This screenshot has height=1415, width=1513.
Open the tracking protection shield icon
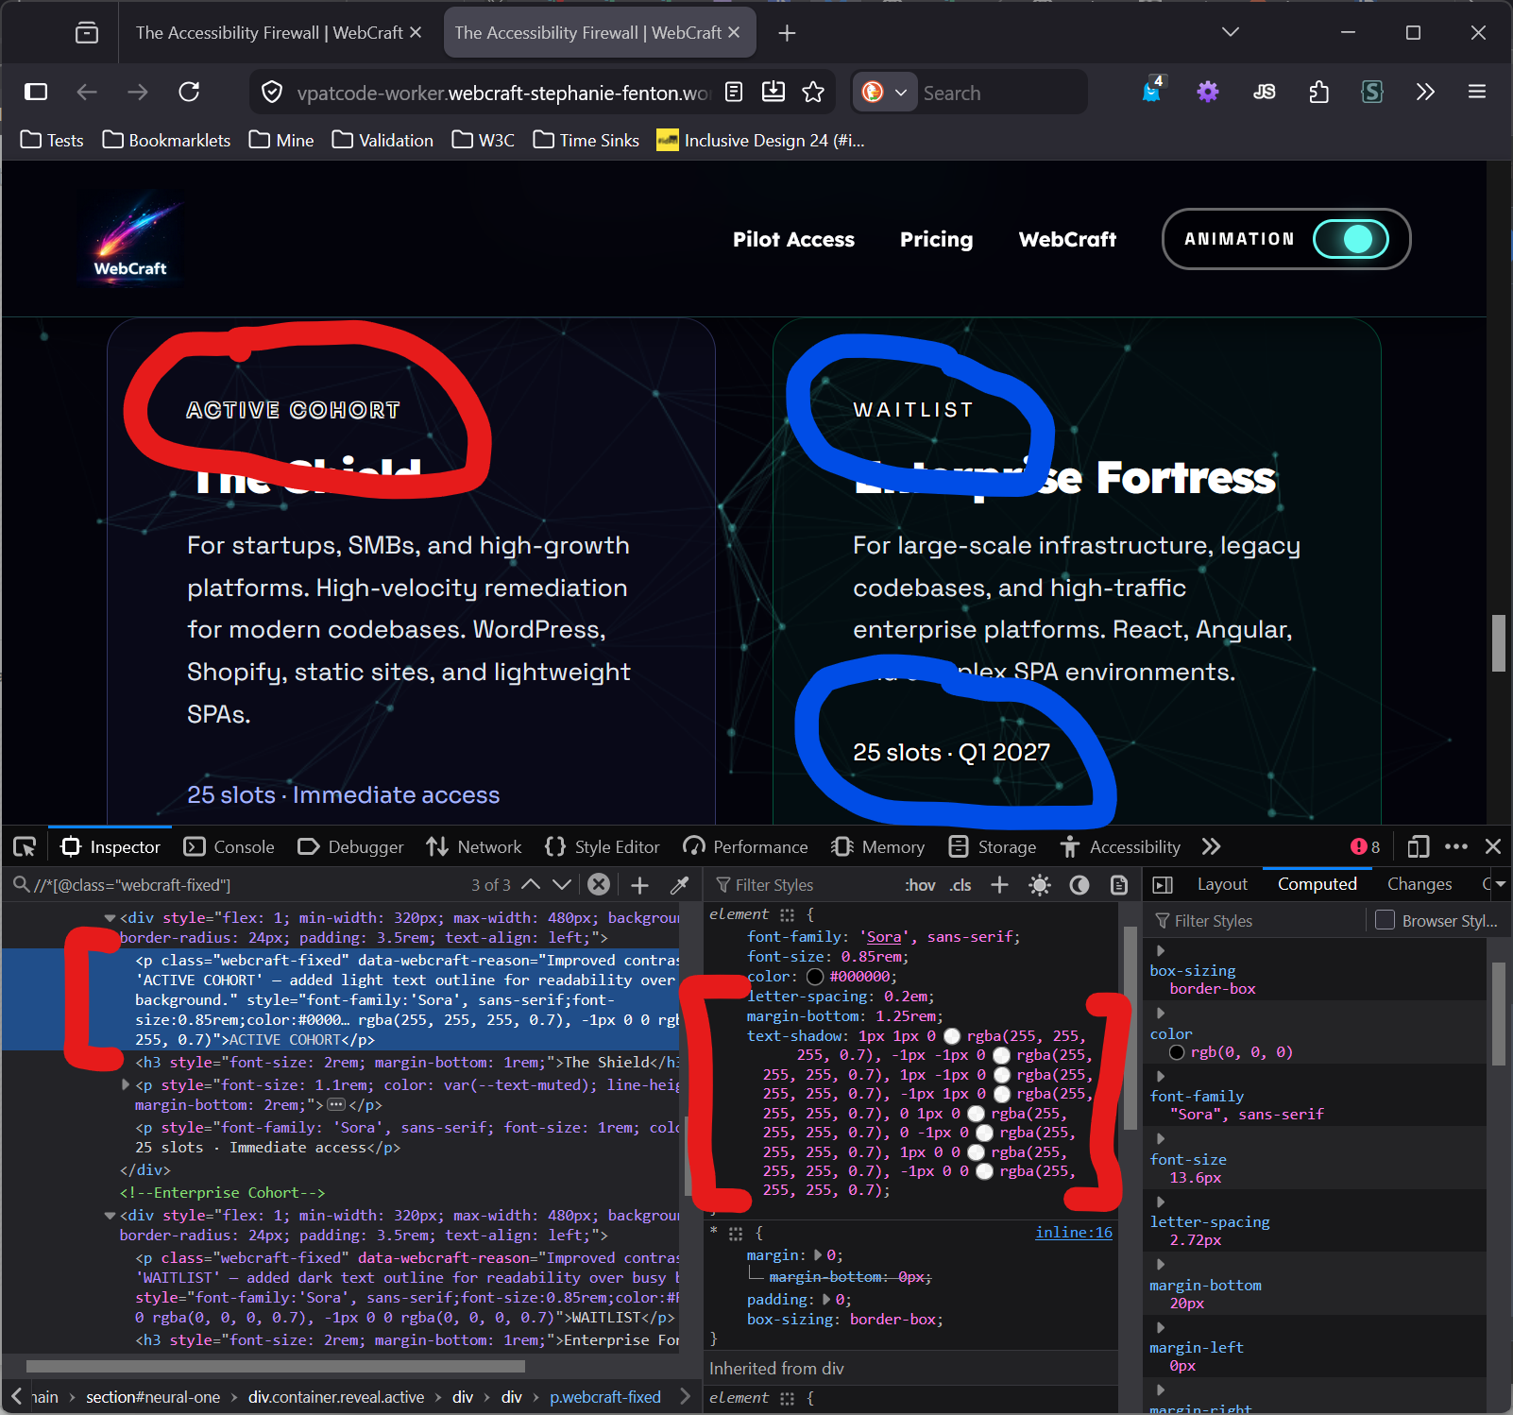pos(272,92)
